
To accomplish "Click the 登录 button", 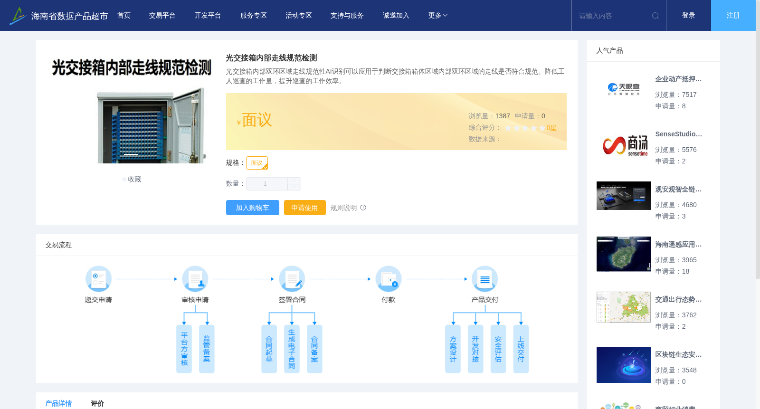I will tap(689, 16).
